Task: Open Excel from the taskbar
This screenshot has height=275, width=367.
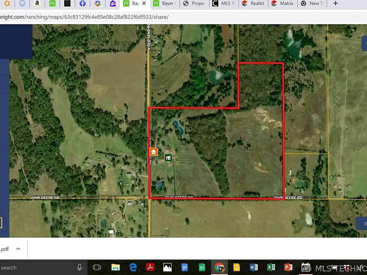Action: click(271, 267)
